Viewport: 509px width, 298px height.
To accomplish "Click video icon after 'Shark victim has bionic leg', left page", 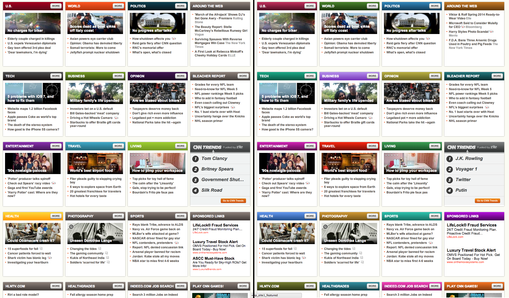I will [50, 258].
